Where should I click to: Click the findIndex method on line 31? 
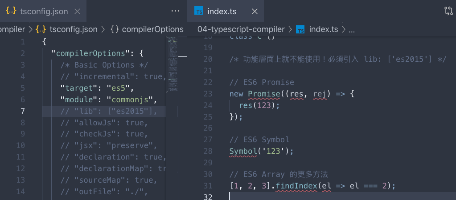(x=296, y=186)
